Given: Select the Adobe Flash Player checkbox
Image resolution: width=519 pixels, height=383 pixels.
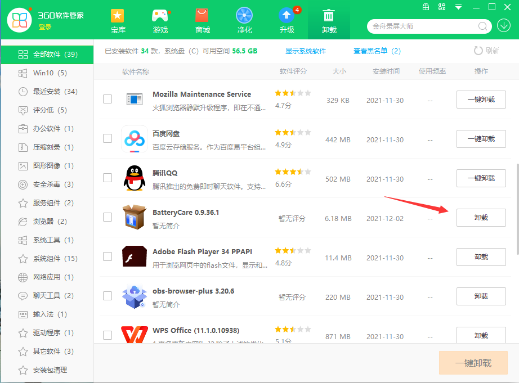Looking at the screenshot, I should (x=108, y=256).
